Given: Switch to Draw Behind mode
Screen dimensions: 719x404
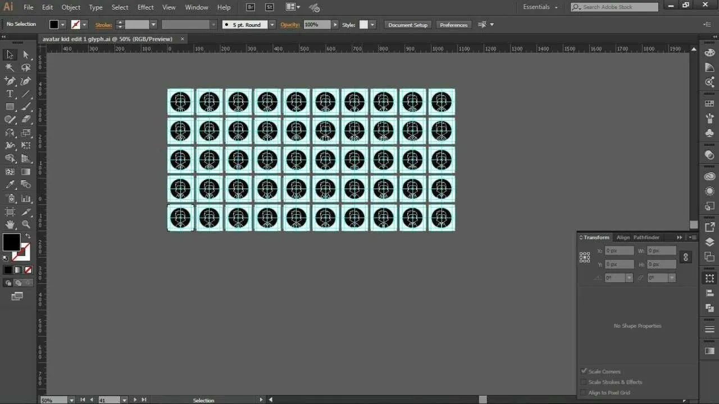Looking at the screenshot, I should point(18,283).
